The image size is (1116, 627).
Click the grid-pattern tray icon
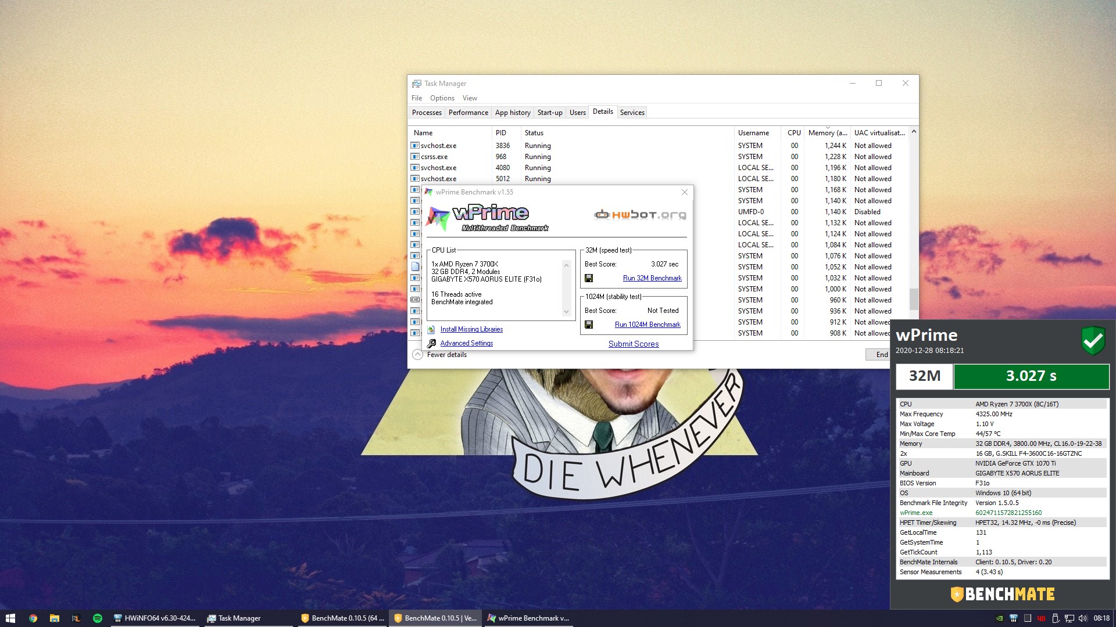point(1027,618)
